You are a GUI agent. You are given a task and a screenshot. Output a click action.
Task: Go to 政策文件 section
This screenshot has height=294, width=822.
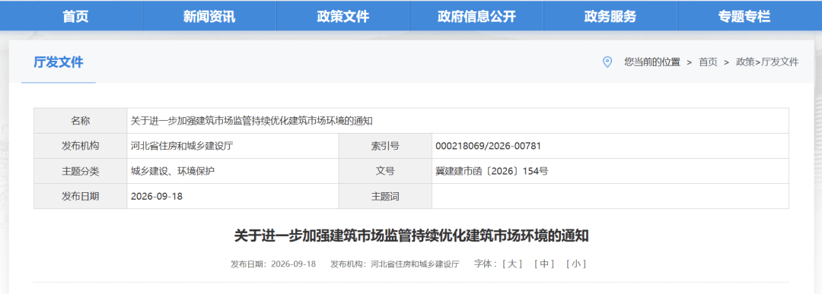342,16
